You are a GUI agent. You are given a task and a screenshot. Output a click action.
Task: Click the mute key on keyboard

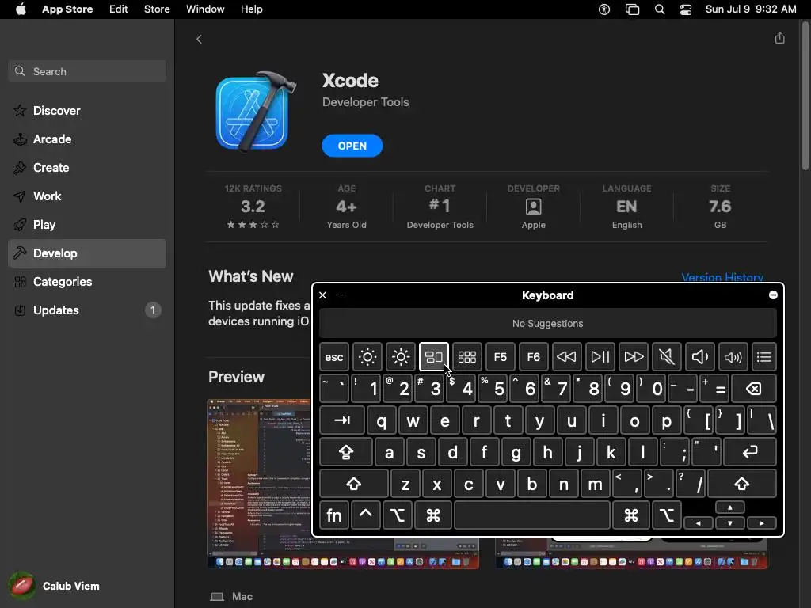[666, 357]
